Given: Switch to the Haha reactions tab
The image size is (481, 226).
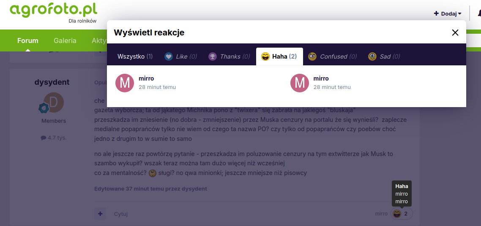Looking at the screenshot, I should coord(279,56).
